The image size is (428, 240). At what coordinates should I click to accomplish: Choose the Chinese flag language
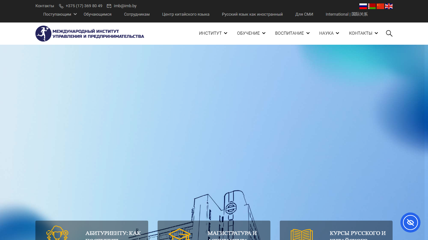(x=380, y=6)
